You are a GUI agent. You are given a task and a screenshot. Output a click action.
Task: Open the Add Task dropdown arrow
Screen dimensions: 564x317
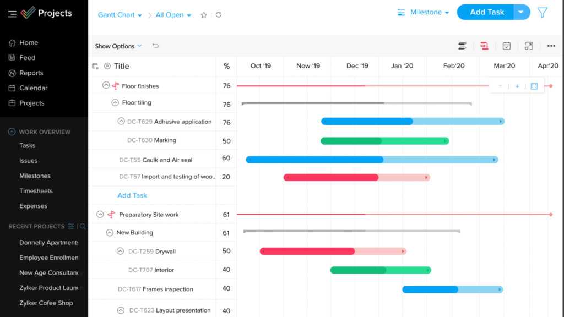pos(521,12)
